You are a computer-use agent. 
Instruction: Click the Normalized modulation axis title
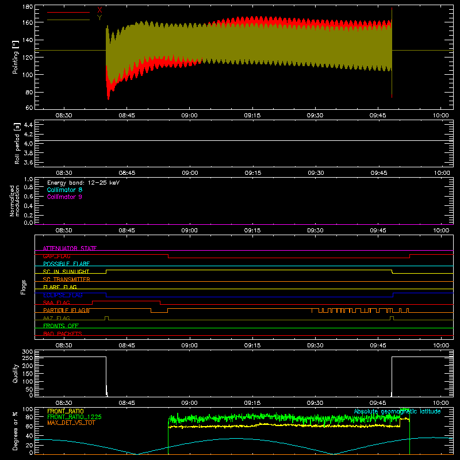pos(14,201)
